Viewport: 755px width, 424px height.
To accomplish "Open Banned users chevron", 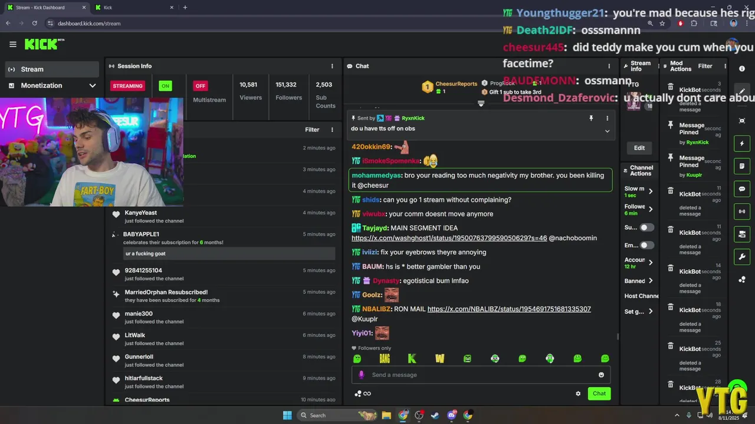I will [651, 281].
